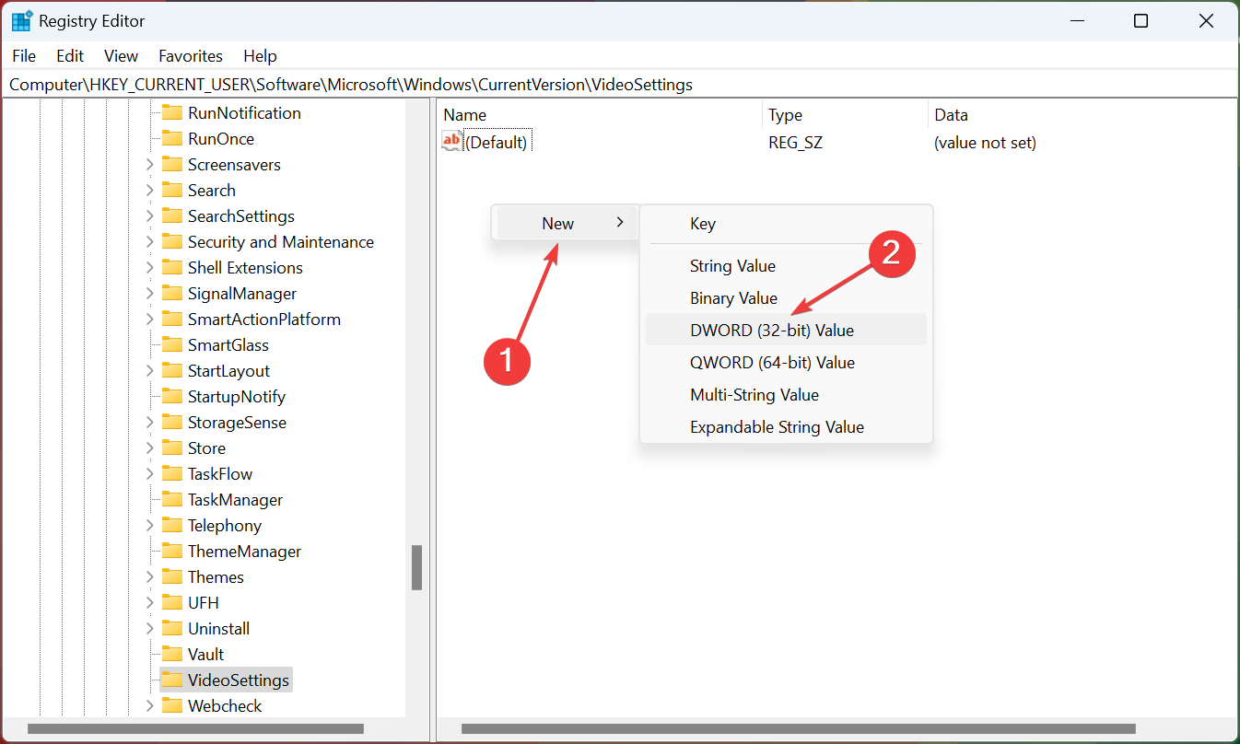Choose DWORD (32-bit) Value from submenu
This screenshot has width=1240, height=744.
(771, 330)
